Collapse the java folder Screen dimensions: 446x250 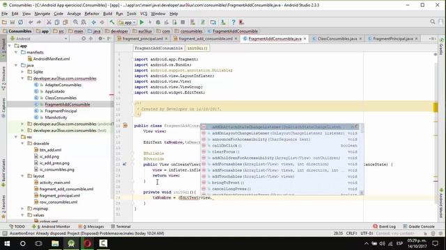point(16,65)
